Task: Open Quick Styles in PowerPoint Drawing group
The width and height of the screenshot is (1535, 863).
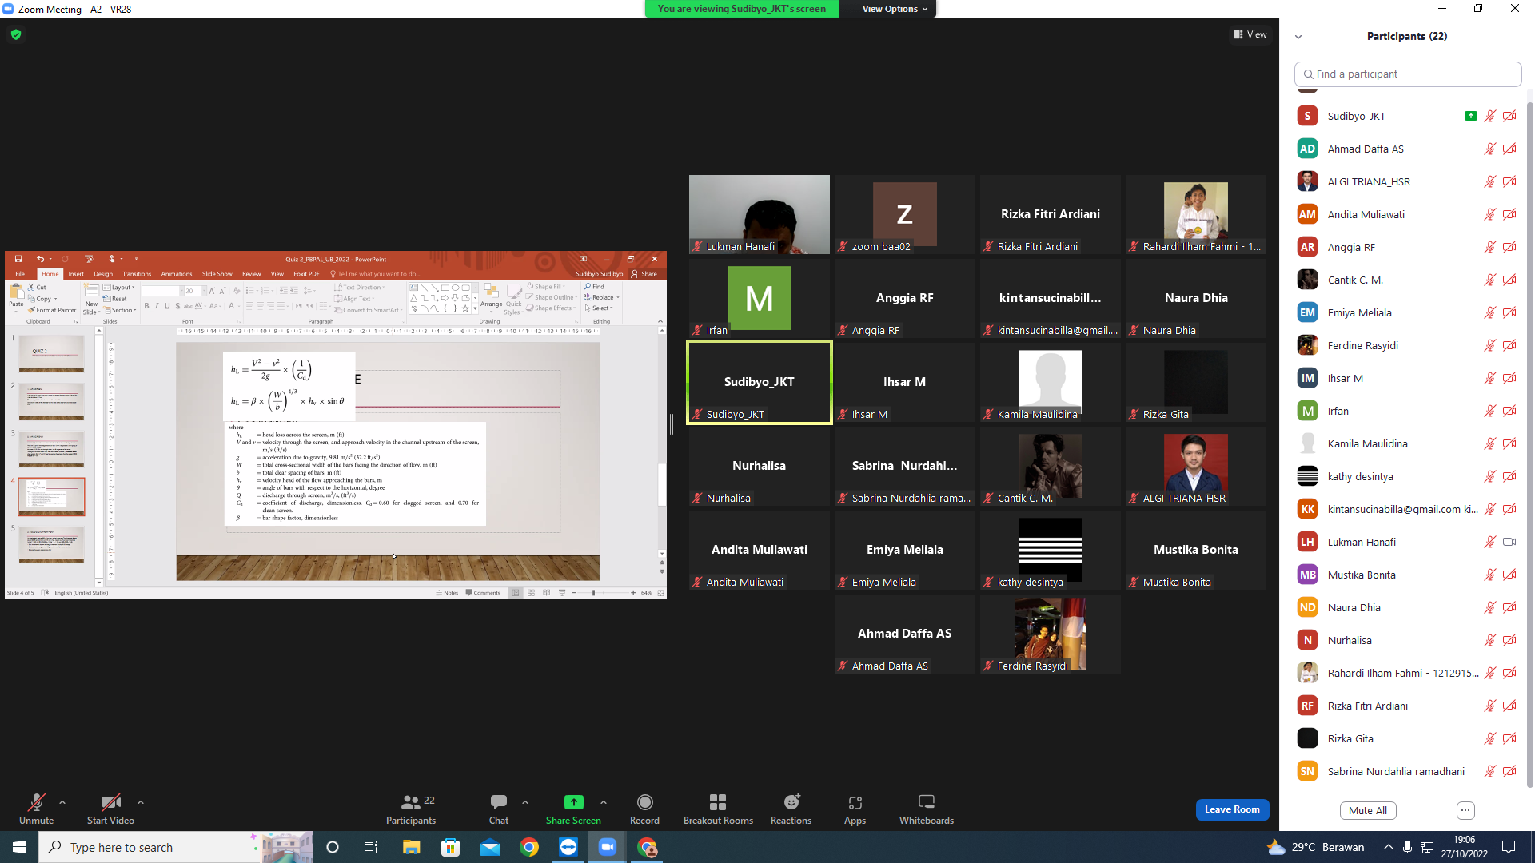Action: pyautogui.click(x=513, y=298)
